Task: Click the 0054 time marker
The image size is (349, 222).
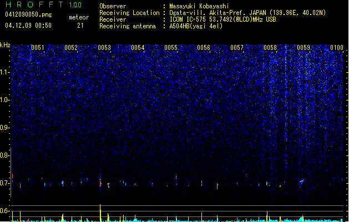Action: [138, 47]
